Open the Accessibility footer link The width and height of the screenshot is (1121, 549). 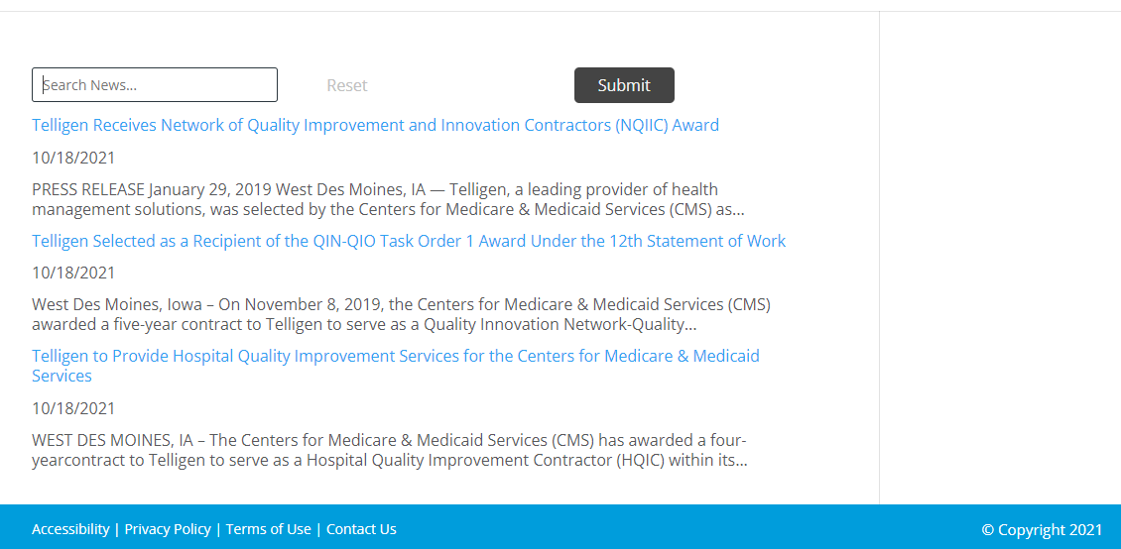pyautogui.click(x=70, y=529)
